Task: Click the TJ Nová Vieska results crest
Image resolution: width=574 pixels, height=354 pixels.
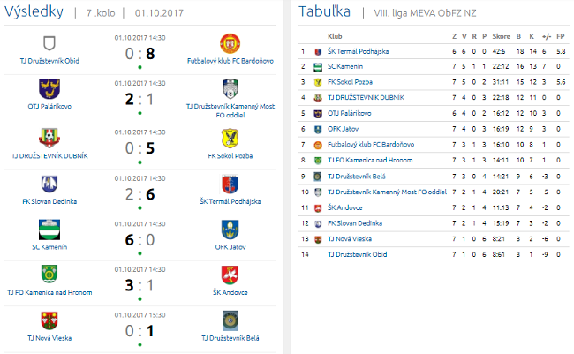Action: pyautogui.click(x=49, y=321)
